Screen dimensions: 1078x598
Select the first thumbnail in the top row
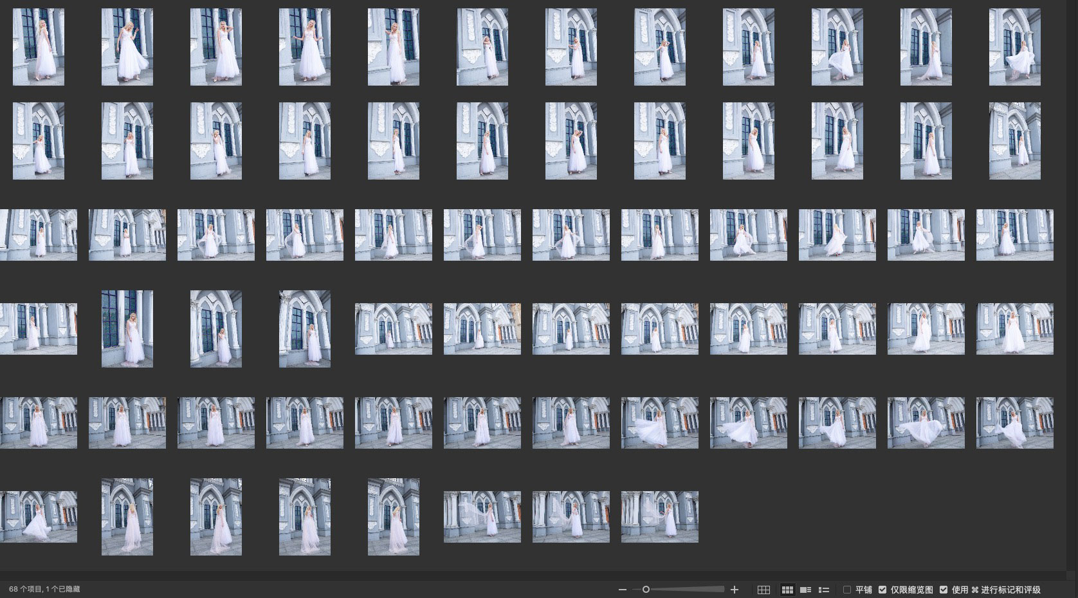tap(39, 47)
